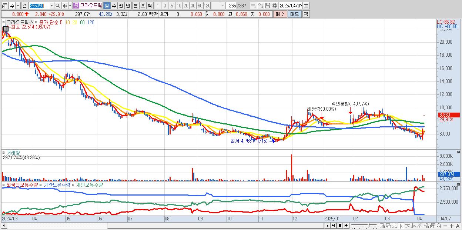Click the chart zoom slider handle

[369, 225]
